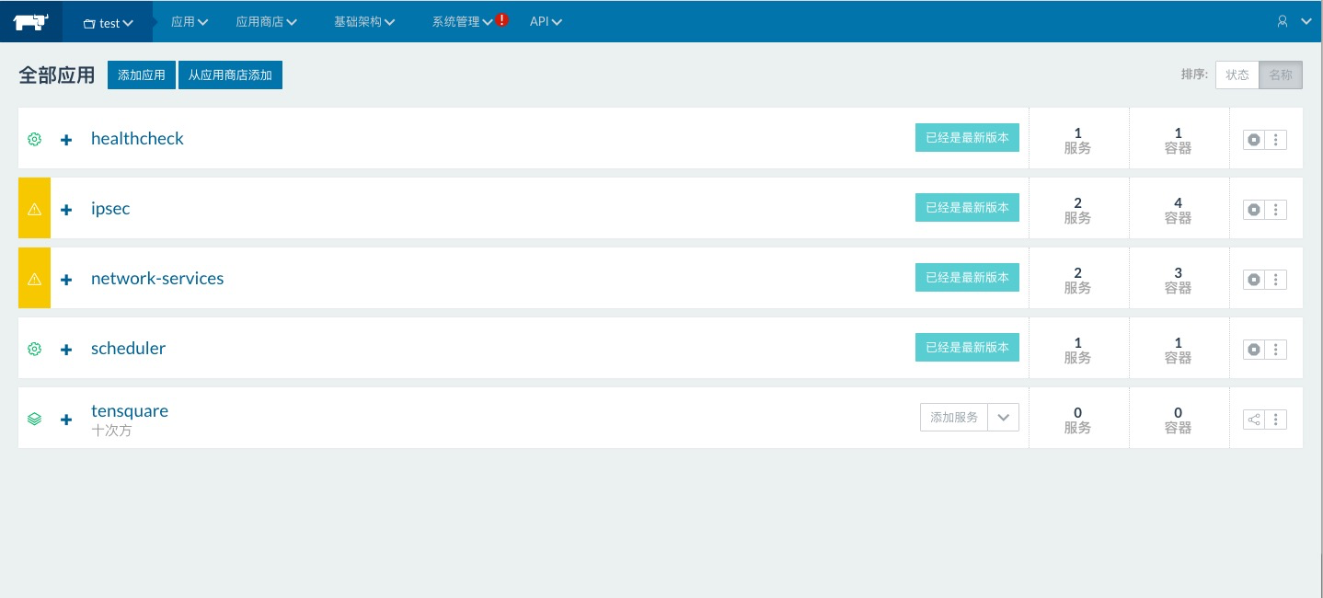Click ipsec's 已经是最新版本 badge
Viewport: 1323px width, 598px height.
tap(967, 208)
